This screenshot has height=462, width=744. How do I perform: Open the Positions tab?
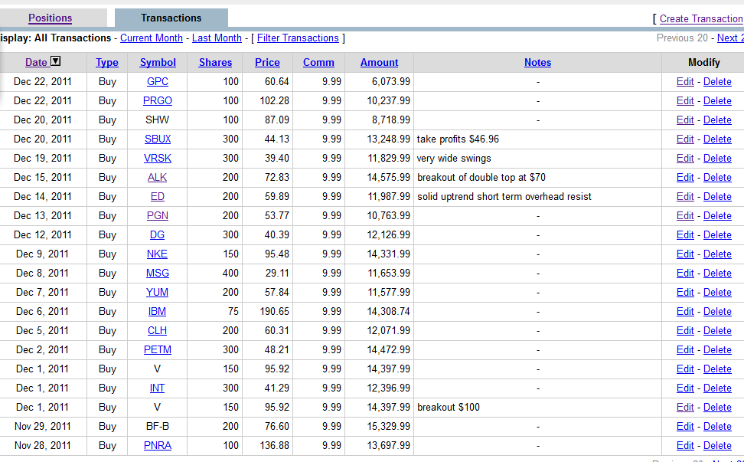coord(51,18)
